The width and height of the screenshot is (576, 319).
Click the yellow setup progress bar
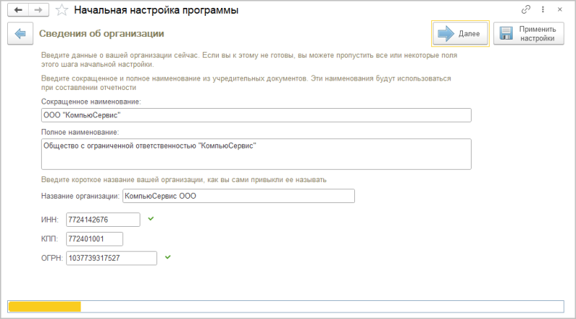[x=44, y=306]
